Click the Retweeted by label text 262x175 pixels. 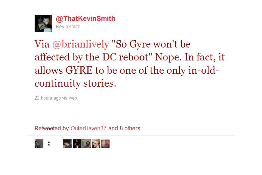52,128
